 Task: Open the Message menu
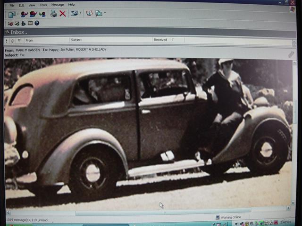tap(57, 5)
